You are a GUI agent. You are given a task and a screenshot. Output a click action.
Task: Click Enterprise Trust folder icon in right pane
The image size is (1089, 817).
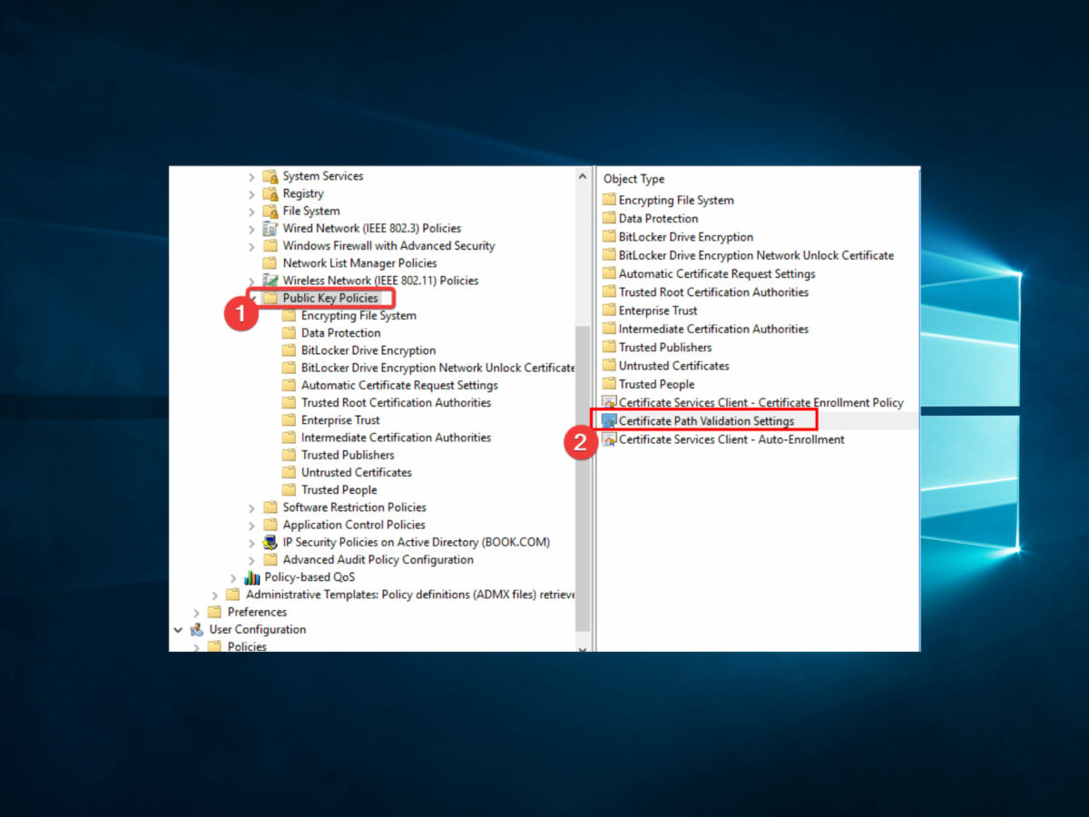click(609, 310)
